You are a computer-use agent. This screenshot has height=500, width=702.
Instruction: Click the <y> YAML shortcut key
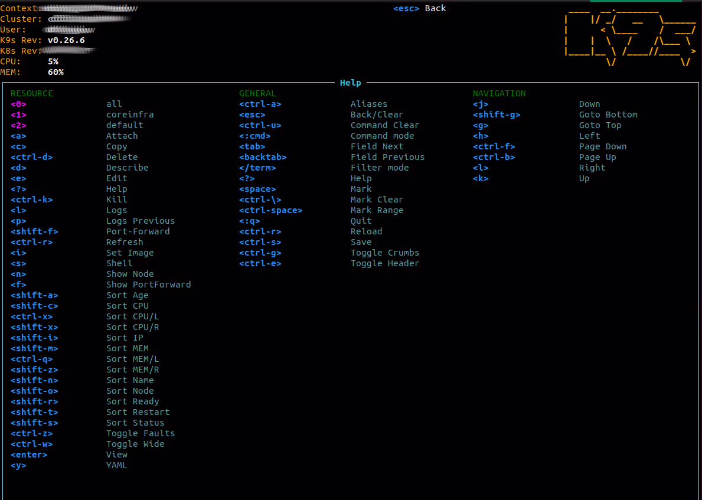point(18,465)
